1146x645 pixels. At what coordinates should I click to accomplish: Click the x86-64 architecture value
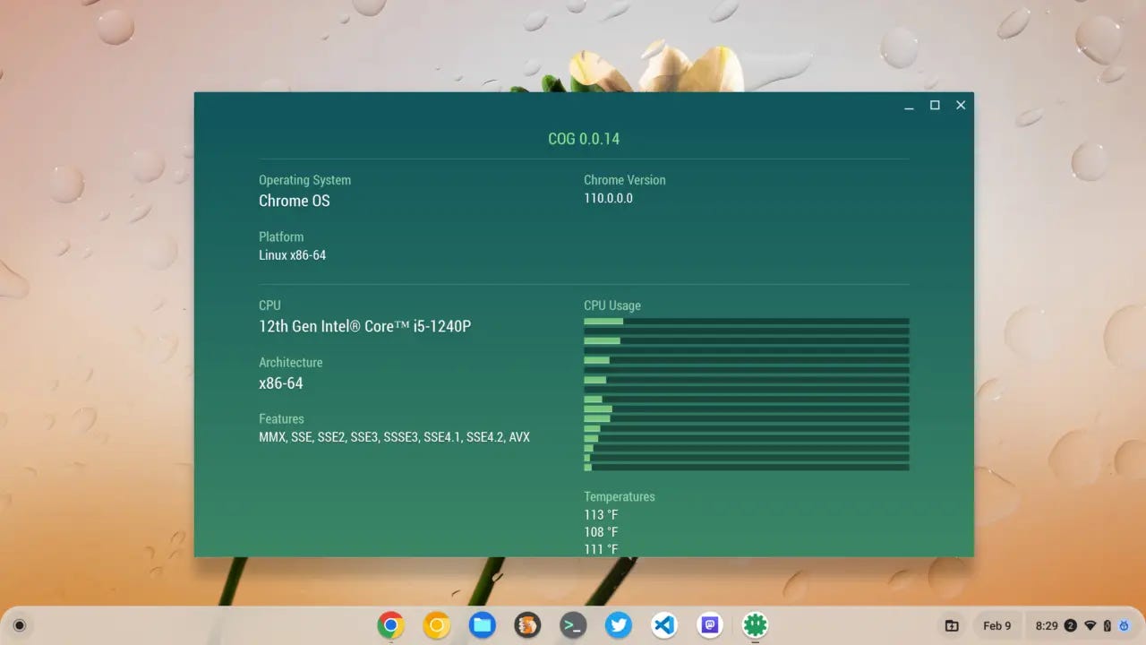click(x=281, y=383)
